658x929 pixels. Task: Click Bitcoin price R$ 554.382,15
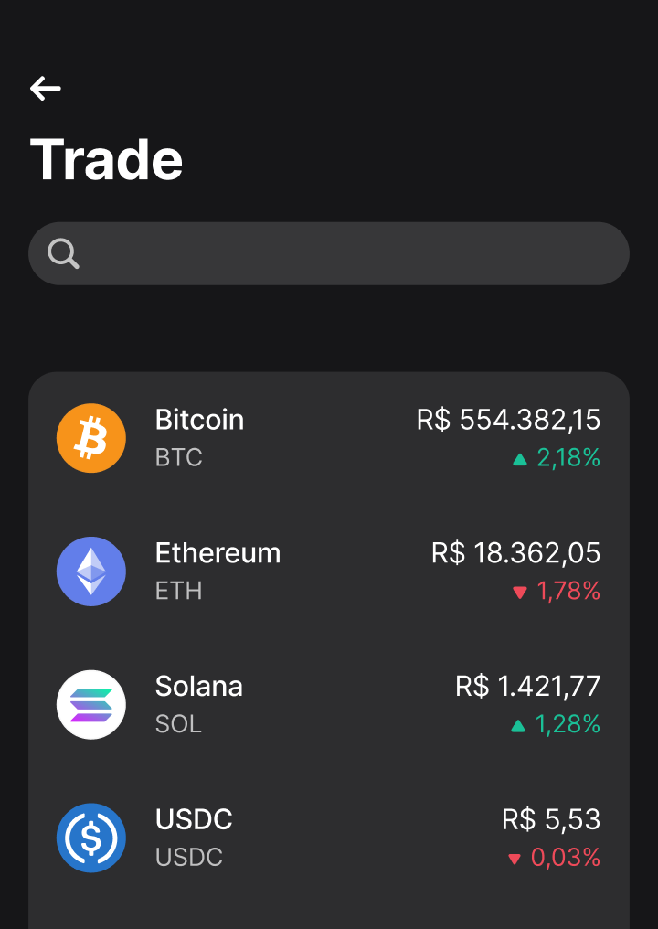point(508,420)
